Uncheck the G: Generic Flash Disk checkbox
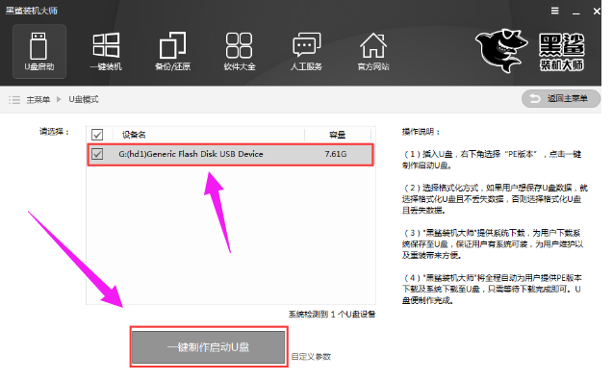Image resolution: width=613 pixels, height=381 pixels. [x=97, y=154]
